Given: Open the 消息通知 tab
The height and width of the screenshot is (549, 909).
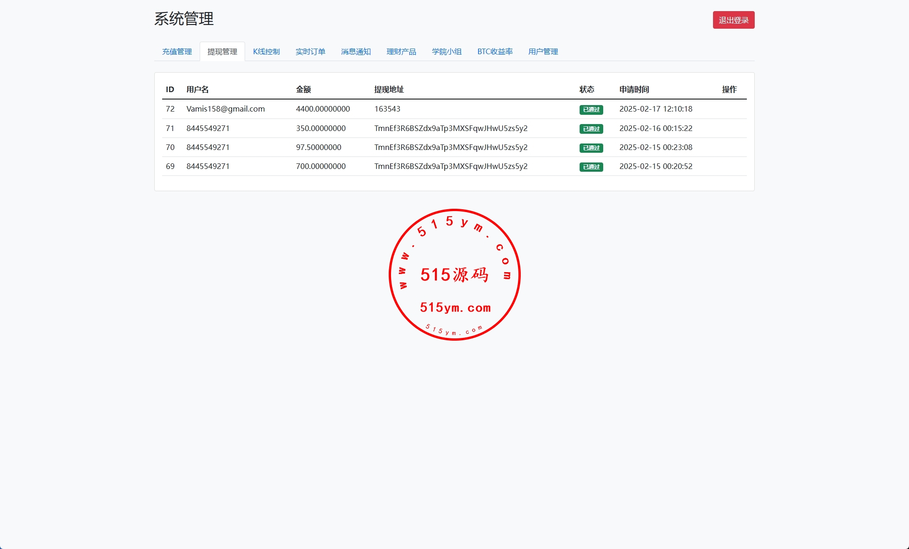Looking at the screenshot, I should click(x=355, y=51).
